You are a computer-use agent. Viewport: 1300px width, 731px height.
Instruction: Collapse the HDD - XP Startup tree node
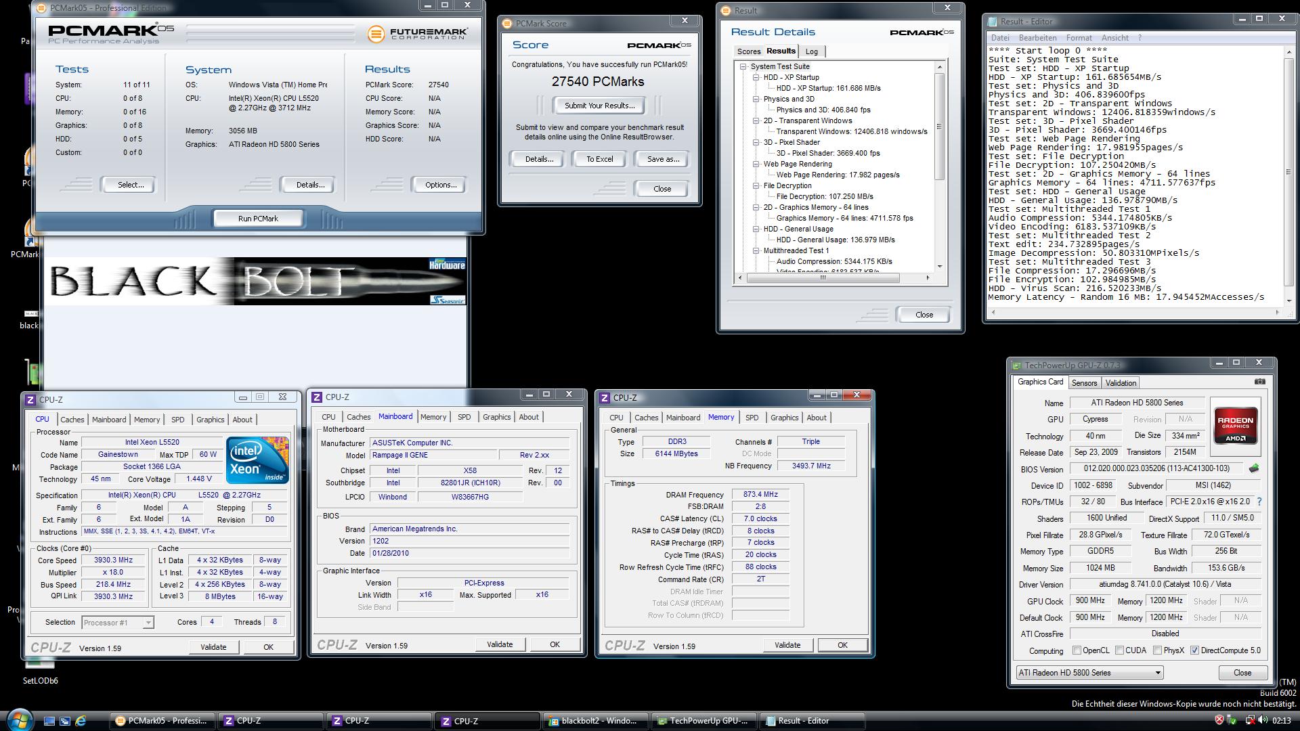tap(756, 77)
